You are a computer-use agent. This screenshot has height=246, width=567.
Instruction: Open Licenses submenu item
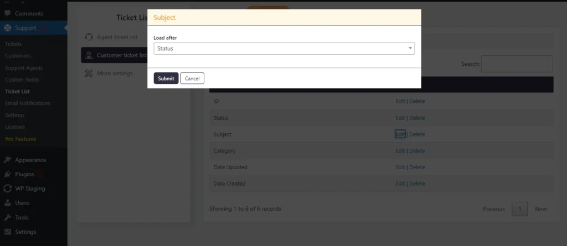[x=15, y=127]
